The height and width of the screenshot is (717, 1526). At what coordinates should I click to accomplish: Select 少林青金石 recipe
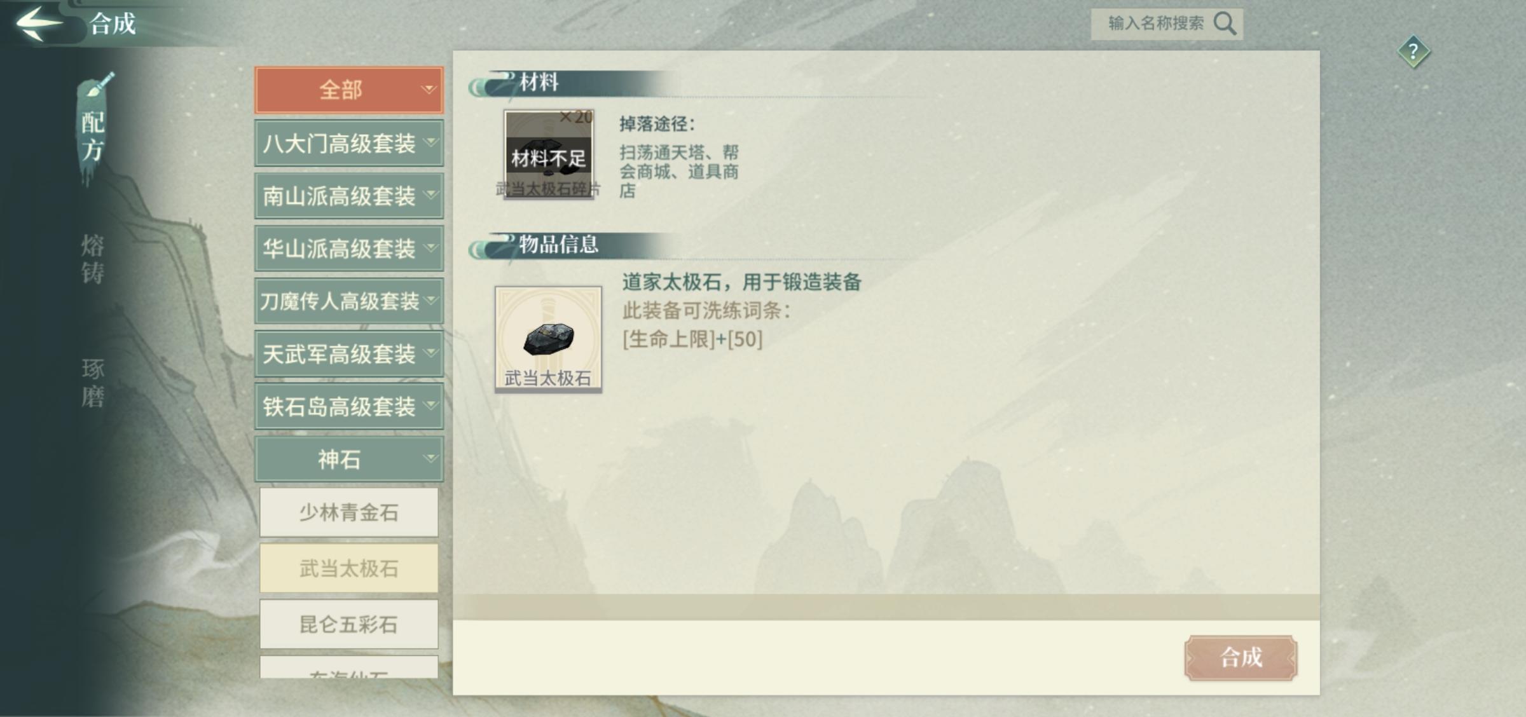(x=349, y=512)
